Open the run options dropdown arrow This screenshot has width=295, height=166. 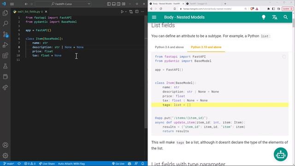pyautogui.click(x=126, y=12)
